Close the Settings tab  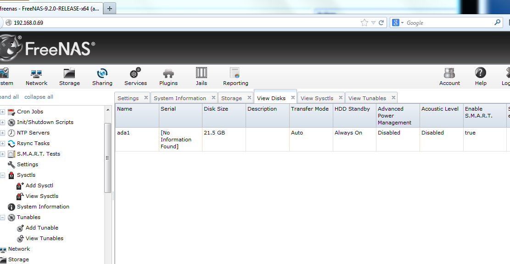[x=146, y=97]
